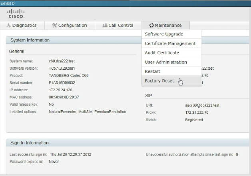Click the Cisco logo
The height and width of the screenshot is (176, 251).
coord(16,14)
